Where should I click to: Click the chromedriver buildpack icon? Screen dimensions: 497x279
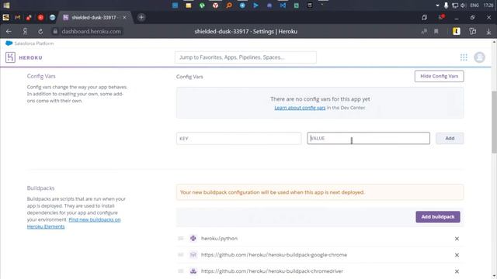pyautogui.click(x=193, y=271)
